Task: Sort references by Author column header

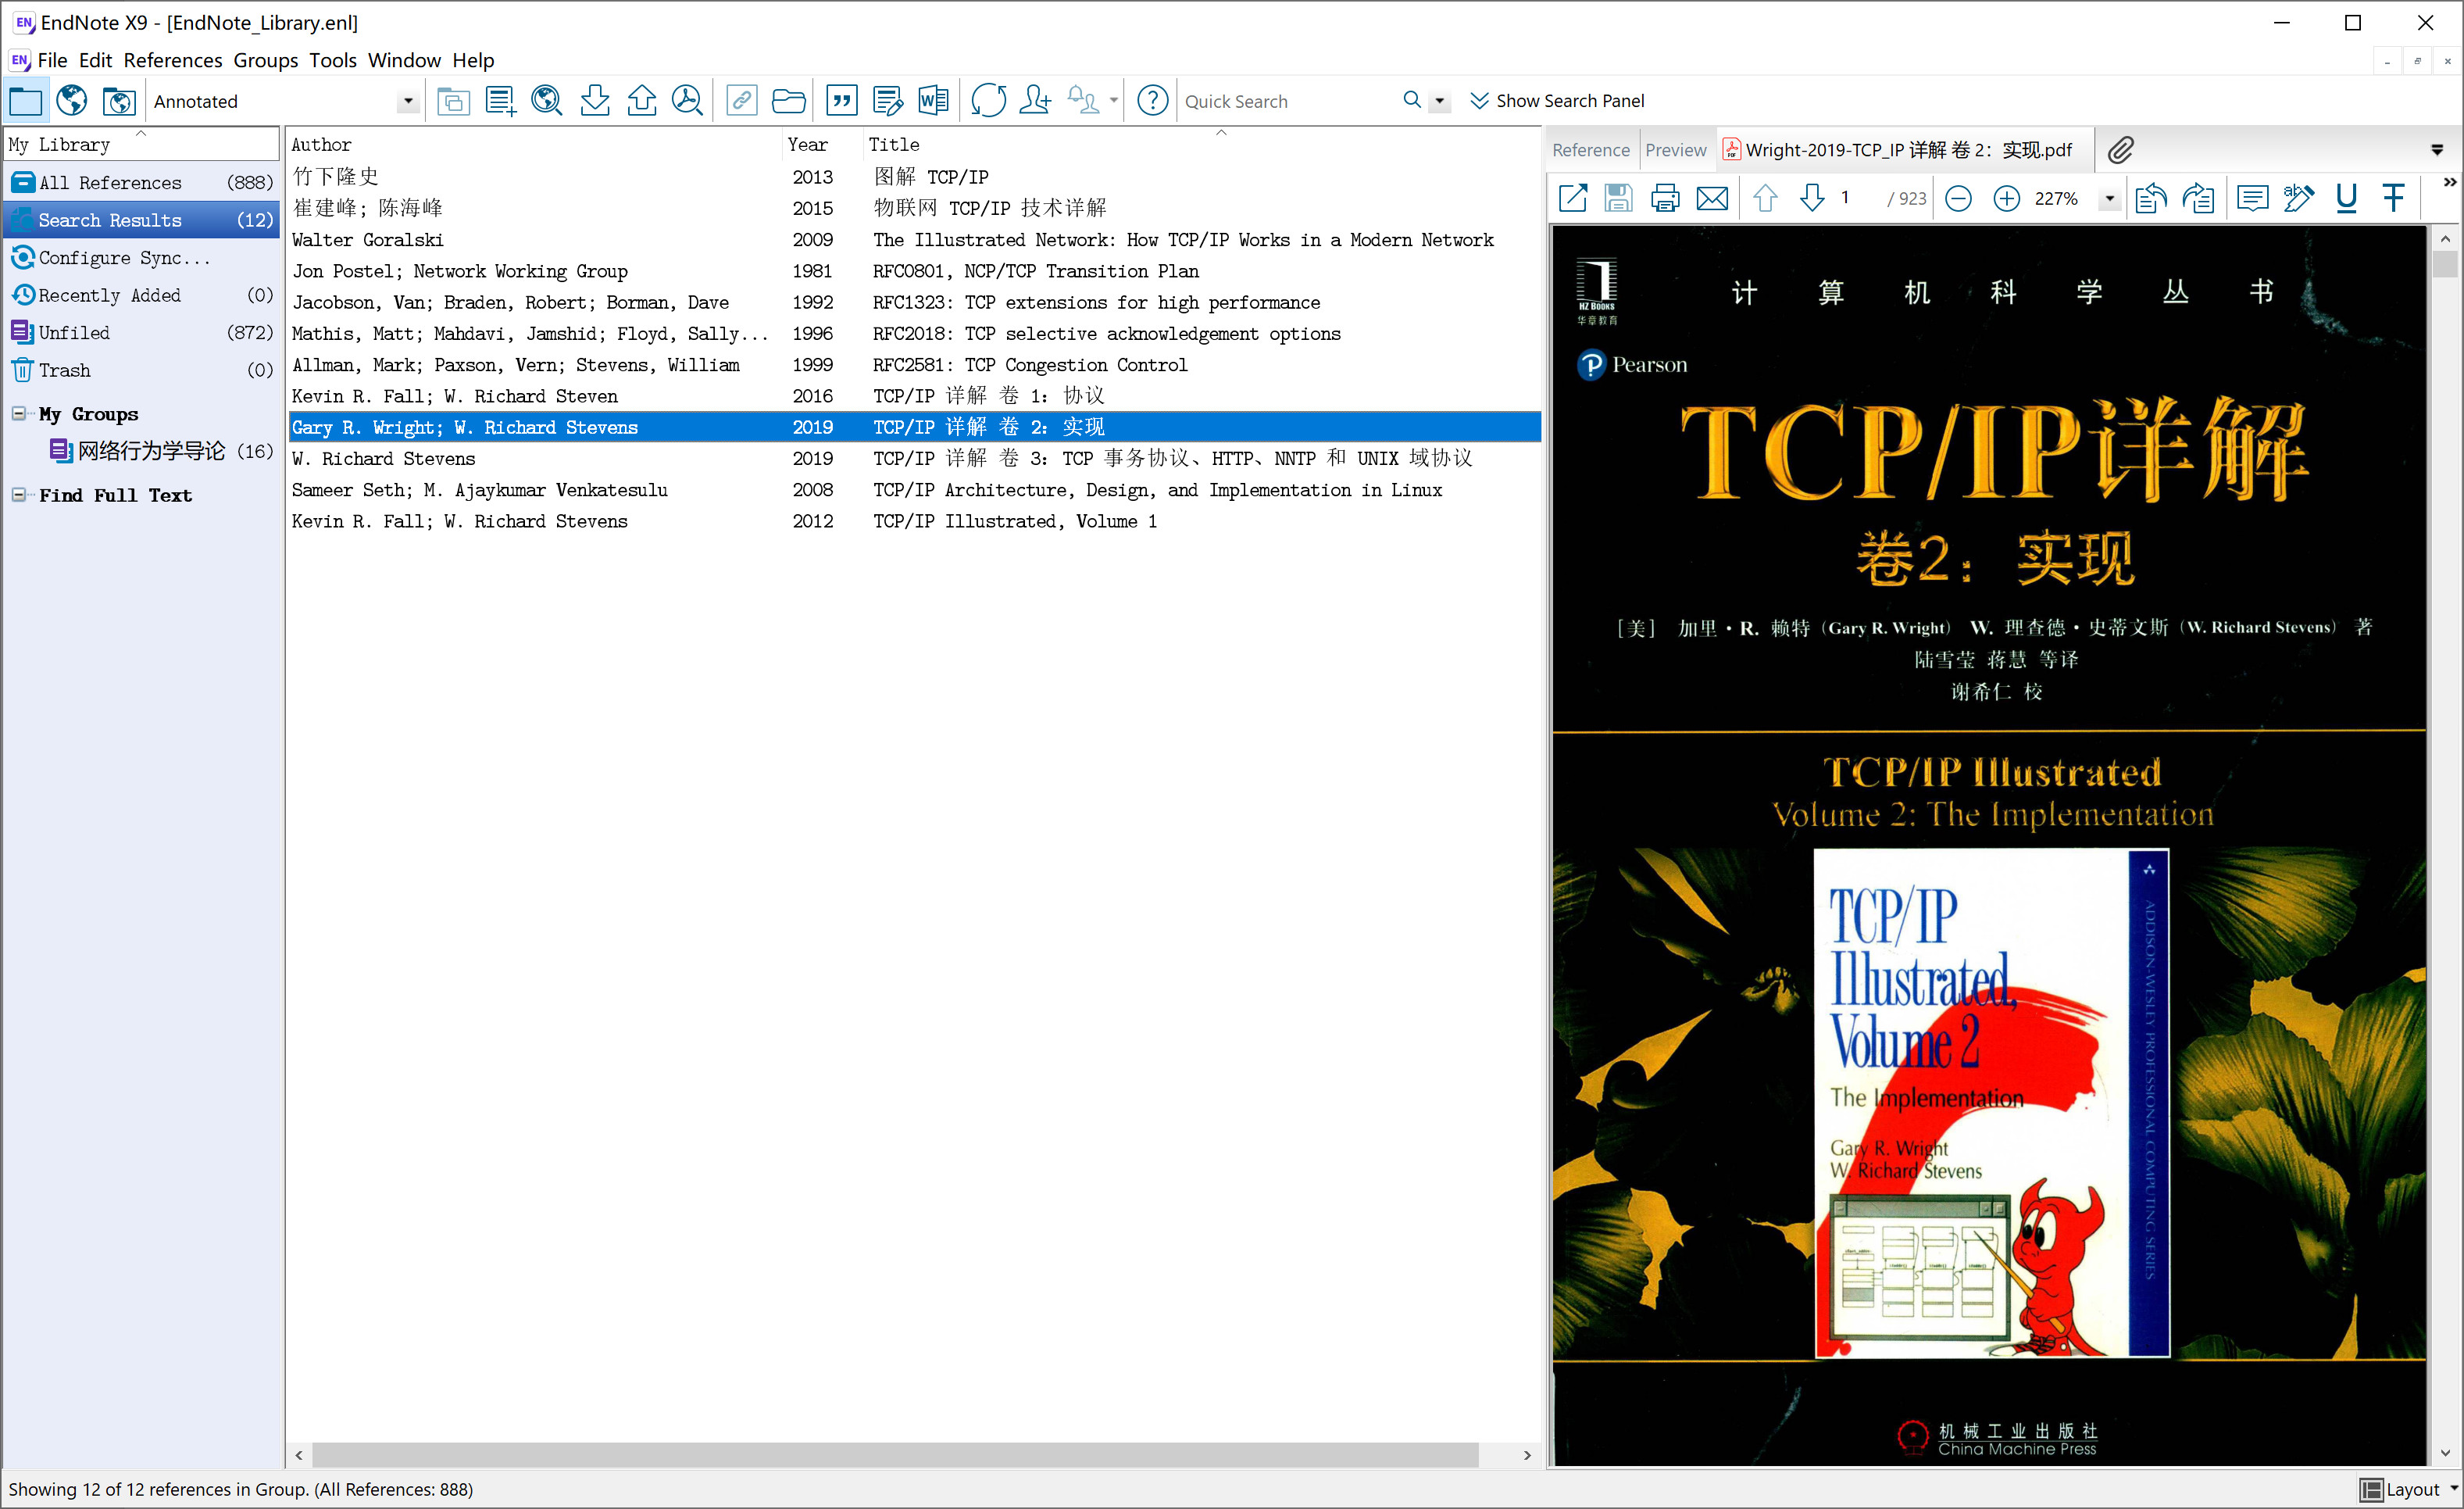Action: coord(534,144)
